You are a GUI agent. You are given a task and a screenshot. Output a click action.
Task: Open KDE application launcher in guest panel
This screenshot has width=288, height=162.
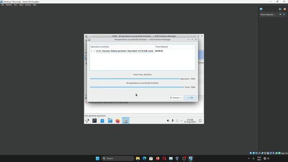coord(87,121)
